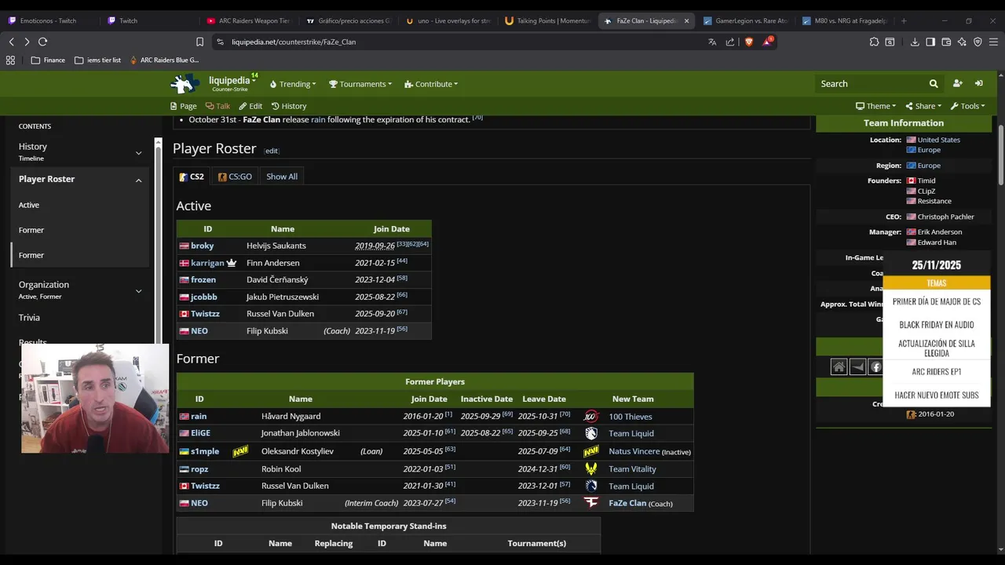Click the Brave Shields lion icon
The height and width of the screenshot is (565, 1005).
coord(749,42)
